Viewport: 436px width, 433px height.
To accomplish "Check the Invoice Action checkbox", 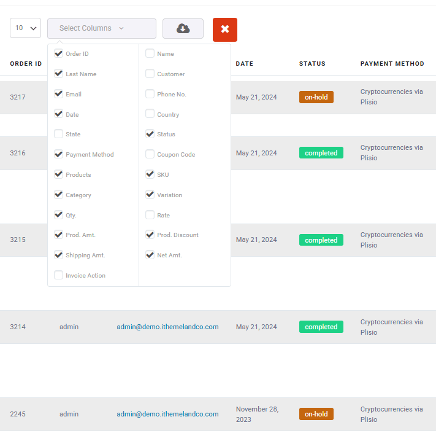I will point(58,275).
